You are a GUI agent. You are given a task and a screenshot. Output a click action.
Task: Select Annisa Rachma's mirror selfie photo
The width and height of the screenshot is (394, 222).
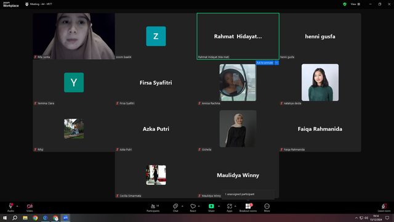(238, 83)
